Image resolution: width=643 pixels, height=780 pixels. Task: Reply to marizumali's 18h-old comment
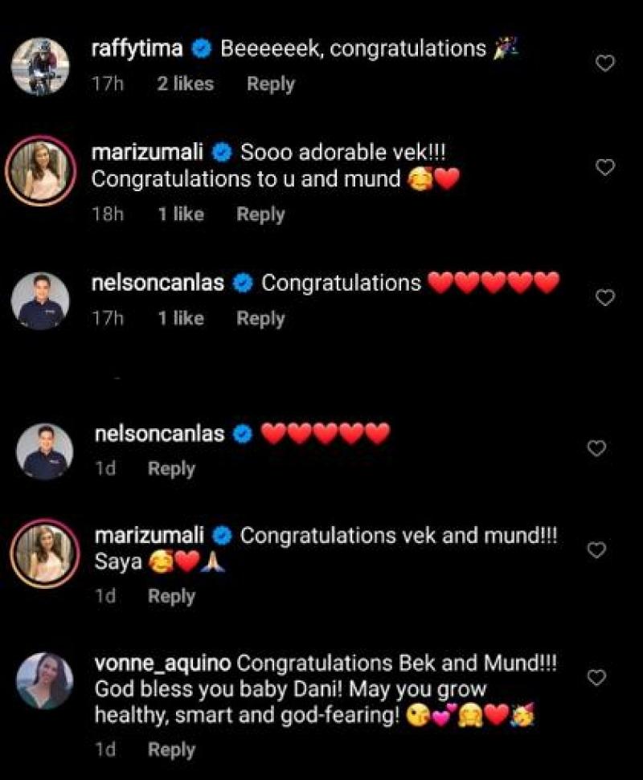[x=260, y=214]
